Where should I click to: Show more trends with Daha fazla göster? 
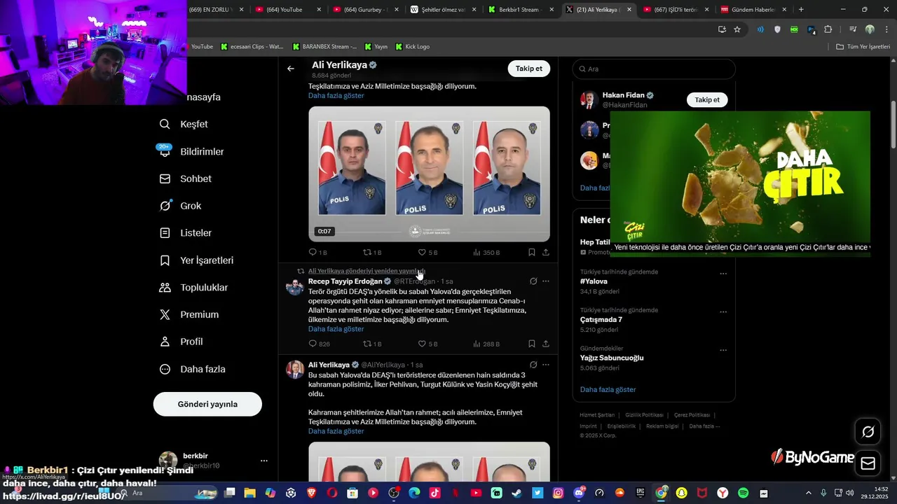coord(608,389)
